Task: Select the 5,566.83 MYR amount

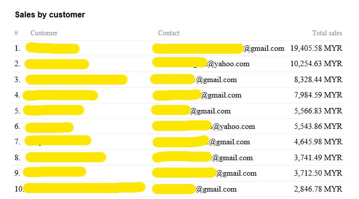Action: point(318,111)
